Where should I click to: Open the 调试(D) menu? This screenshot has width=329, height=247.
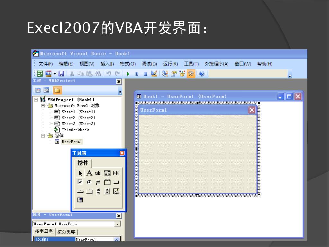tap(149, 64)
